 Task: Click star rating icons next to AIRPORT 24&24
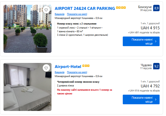click(121, 8)
